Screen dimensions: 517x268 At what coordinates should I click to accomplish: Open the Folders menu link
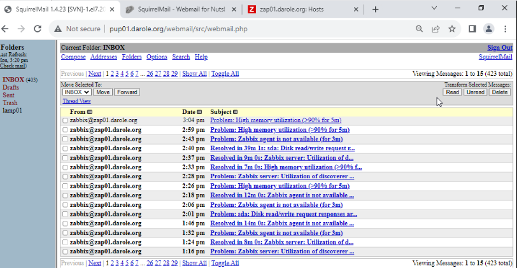(132, 57)
